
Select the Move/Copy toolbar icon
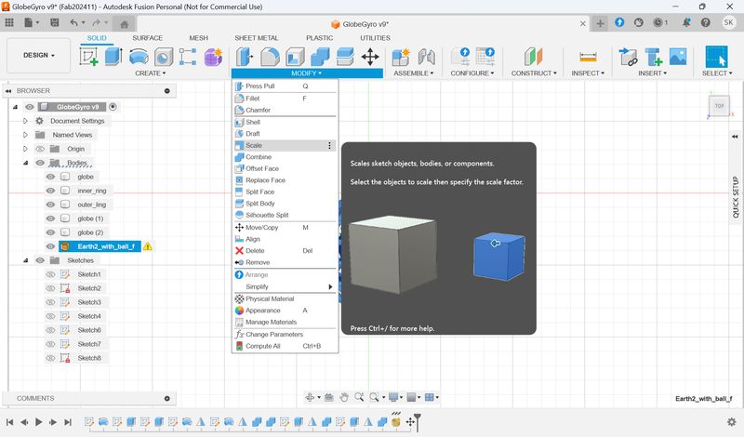[370, 57]
